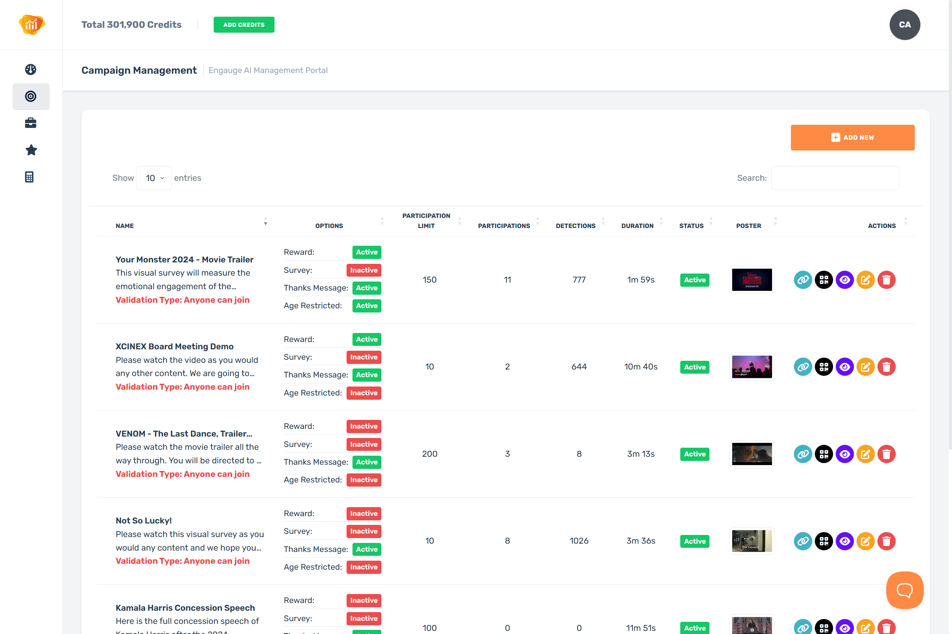Open the star icon in sidebar
The image size is (952, 634).
[x=31, y=150]
